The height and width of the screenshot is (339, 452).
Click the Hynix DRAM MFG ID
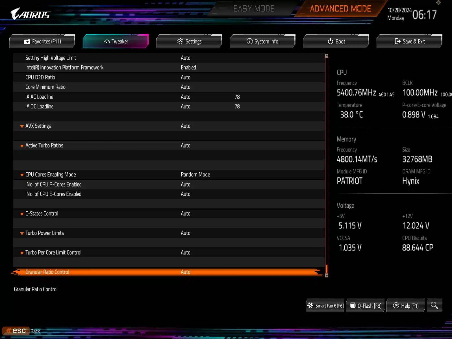(x=411, y=181)
